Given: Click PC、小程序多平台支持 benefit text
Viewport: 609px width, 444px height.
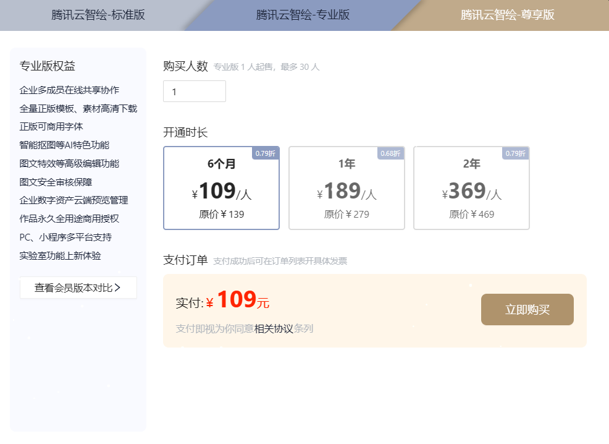Looking at the screenshot, I should [x=65, y=237].
